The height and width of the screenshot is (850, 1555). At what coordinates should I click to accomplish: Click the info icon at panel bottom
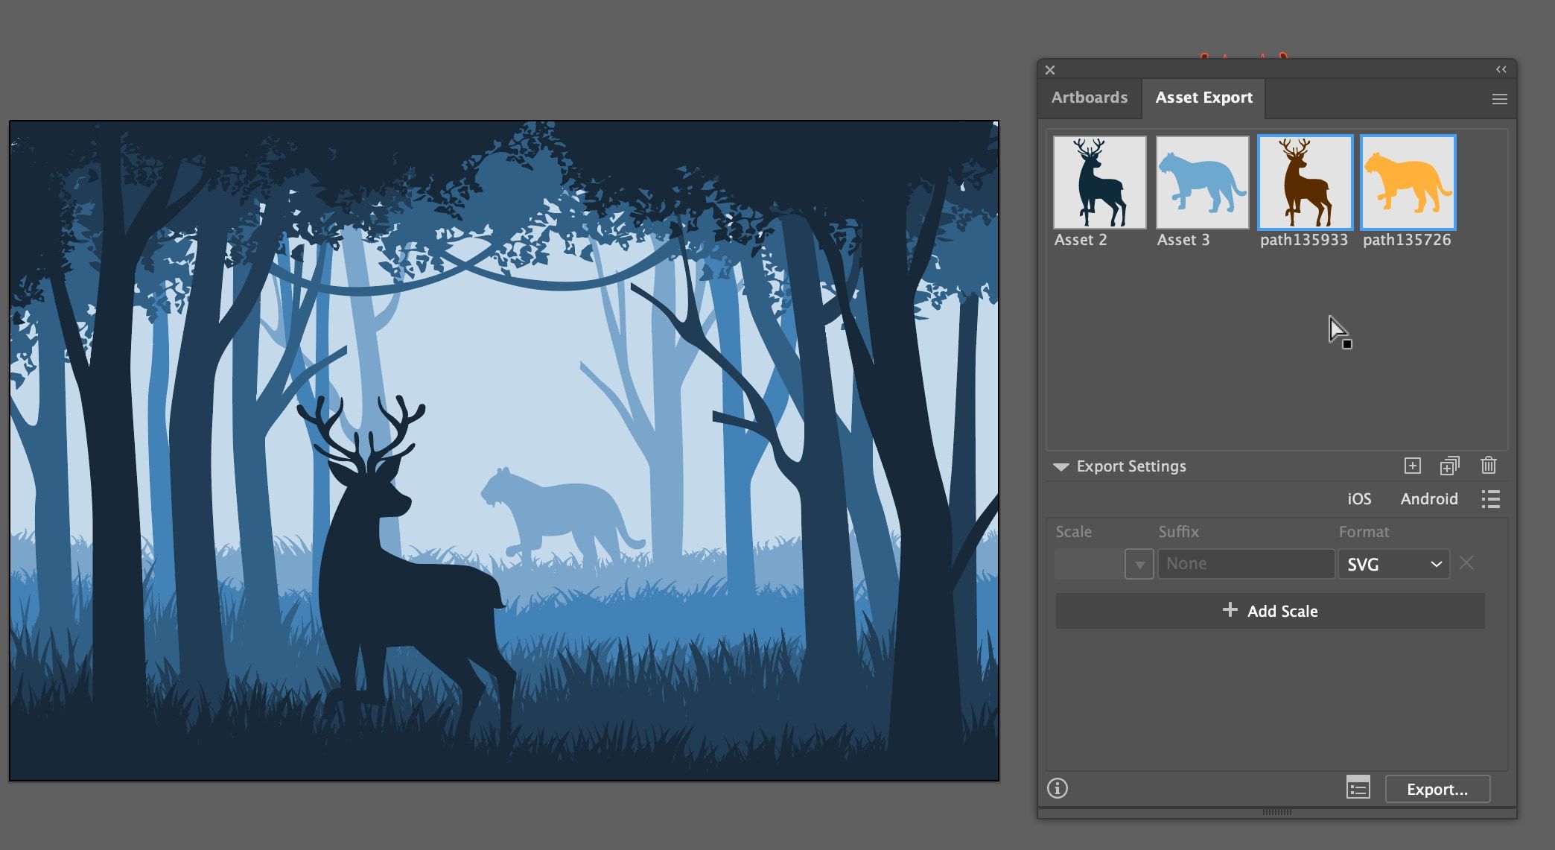[x=1057, y=788]
